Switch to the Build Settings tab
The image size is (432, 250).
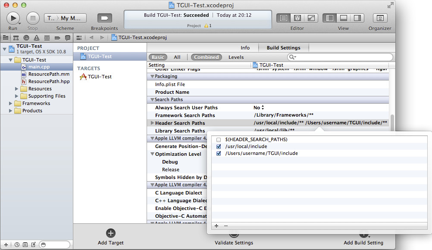pyautogui.click(x=284, y=48)
